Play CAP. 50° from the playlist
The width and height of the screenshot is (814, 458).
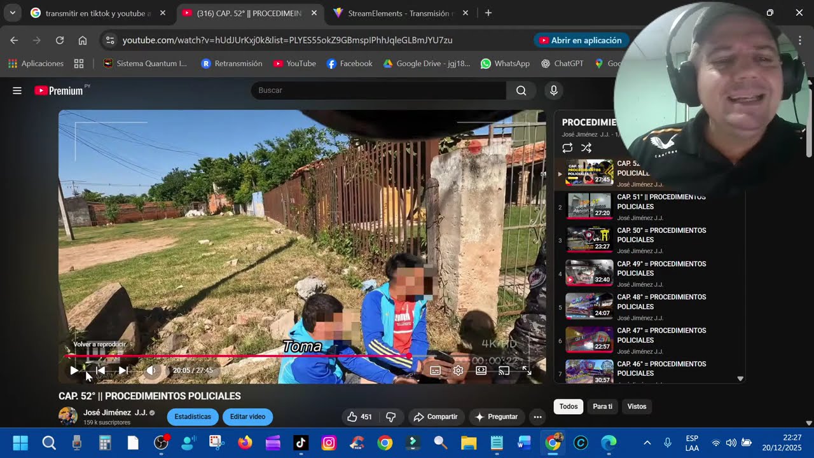point(649,240)
